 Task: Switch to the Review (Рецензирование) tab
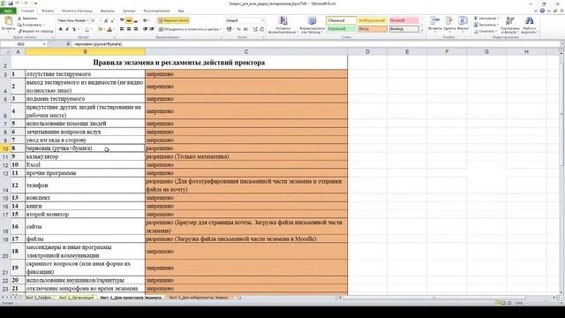click(156, 11)
